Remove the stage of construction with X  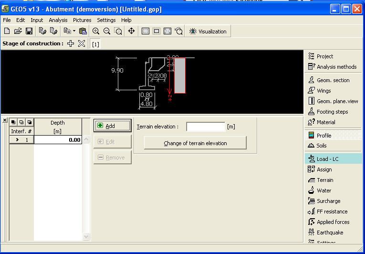(x=82, y=43)
